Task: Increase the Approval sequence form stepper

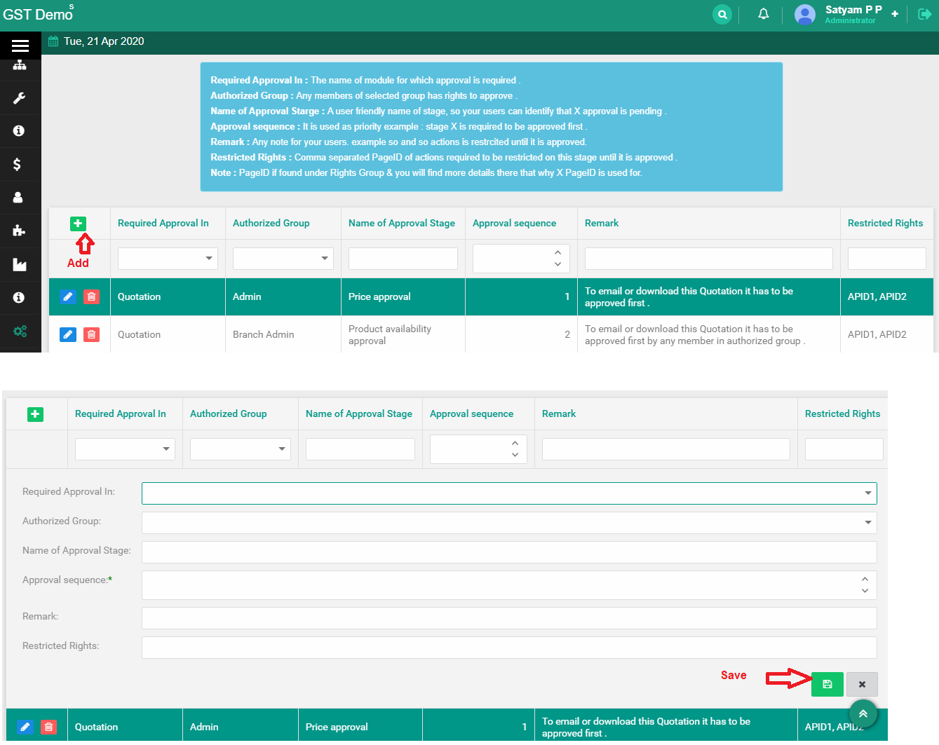Action: tap(865, 579)
